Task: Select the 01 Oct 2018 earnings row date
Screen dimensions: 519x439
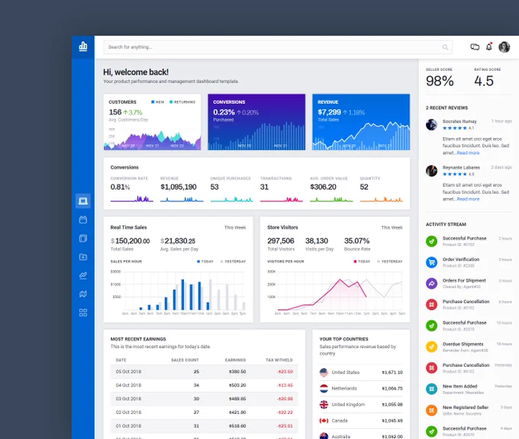Action: pos(128,426)
